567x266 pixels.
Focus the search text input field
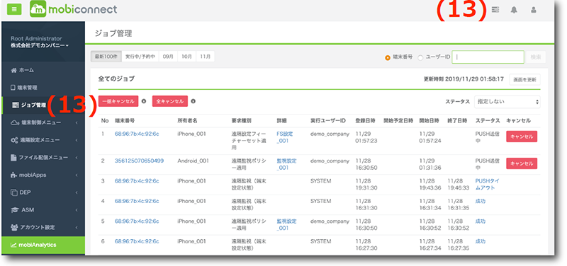click(x=488, y=57)
